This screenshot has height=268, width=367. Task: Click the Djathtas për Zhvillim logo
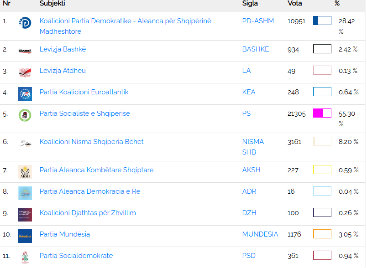25,214
